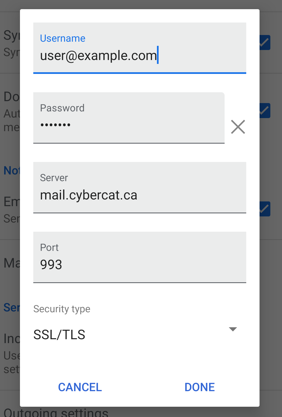This screenshot has width=282, height=417.
Task: Click the Password label text
Action: click(62, 108)
